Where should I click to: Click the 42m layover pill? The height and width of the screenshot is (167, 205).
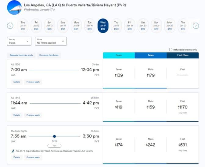pyautogui.click(x=54, y=146)
